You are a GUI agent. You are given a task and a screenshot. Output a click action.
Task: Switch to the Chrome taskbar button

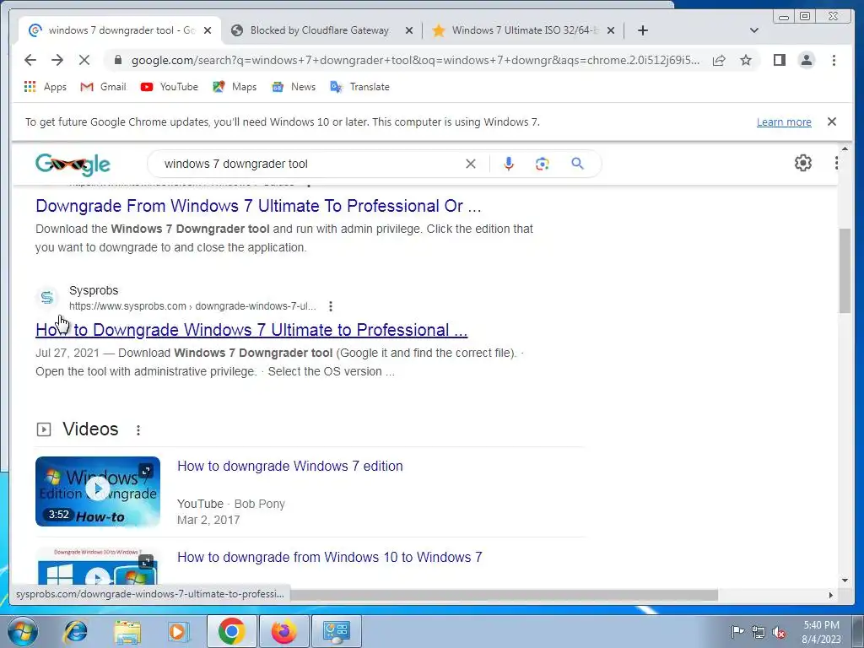(231, 631)
